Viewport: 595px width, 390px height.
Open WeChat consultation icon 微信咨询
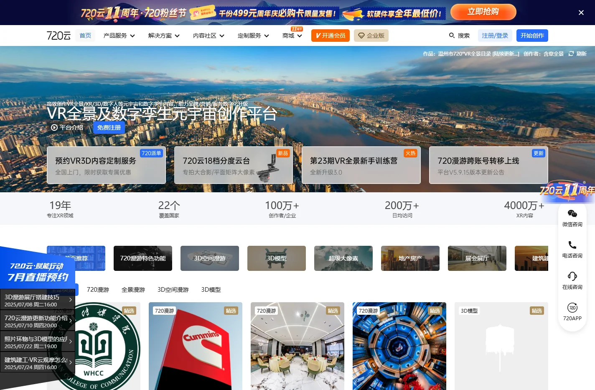(572, 214)
